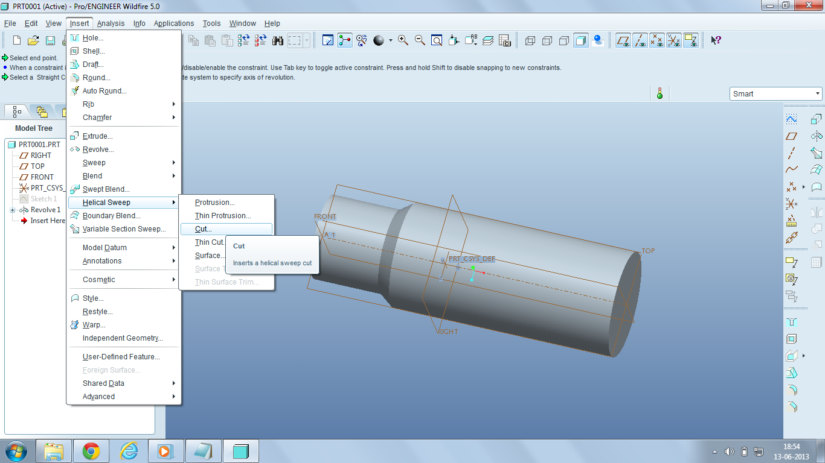The height and width of the screenshot is (463, 825).
Task: Click the Open file folder icon
Action: [34, 40]
